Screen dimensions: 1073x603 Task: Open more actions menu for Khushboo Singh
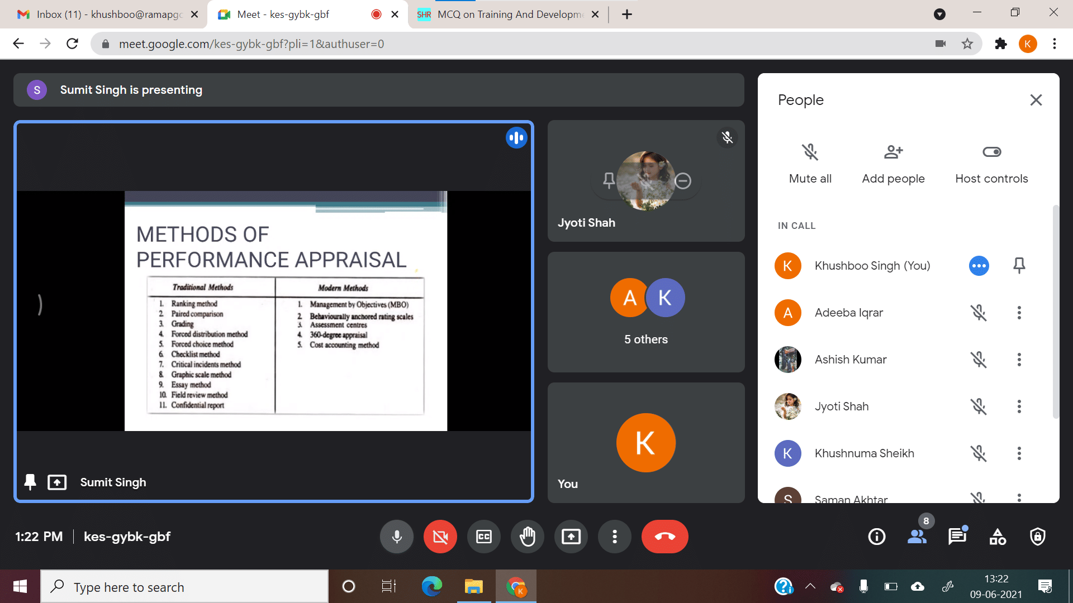(x=979, y=266)
